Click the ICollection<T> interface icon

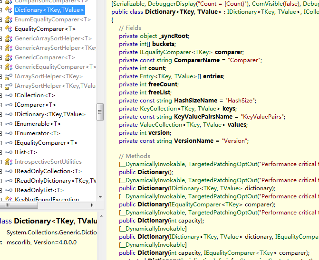(9, 95)
